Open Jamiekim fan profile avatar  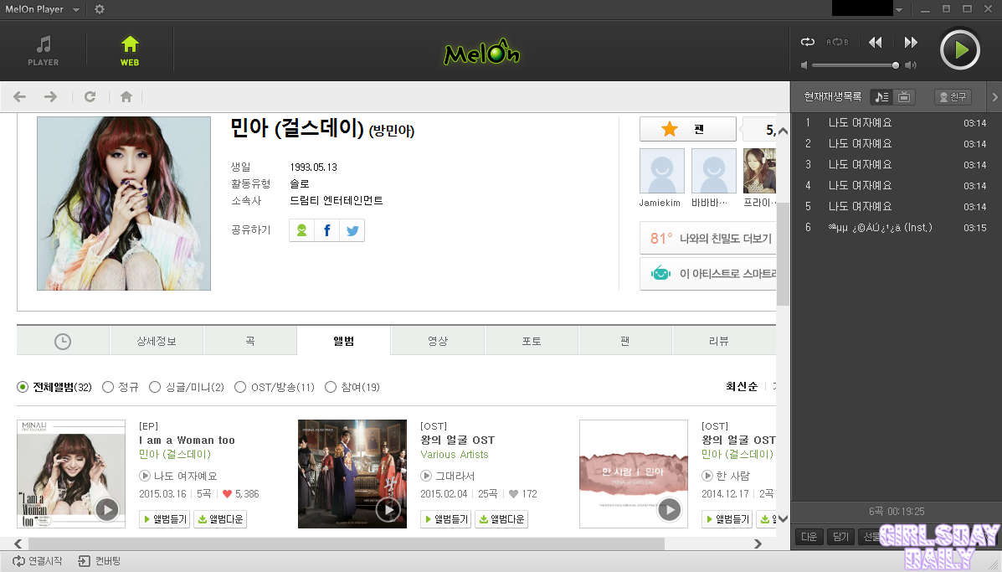click(662, 171)
